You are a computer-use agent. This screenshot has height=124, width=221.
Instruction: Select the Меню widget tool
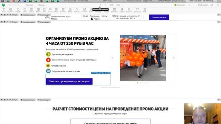(x=56, y=10)
